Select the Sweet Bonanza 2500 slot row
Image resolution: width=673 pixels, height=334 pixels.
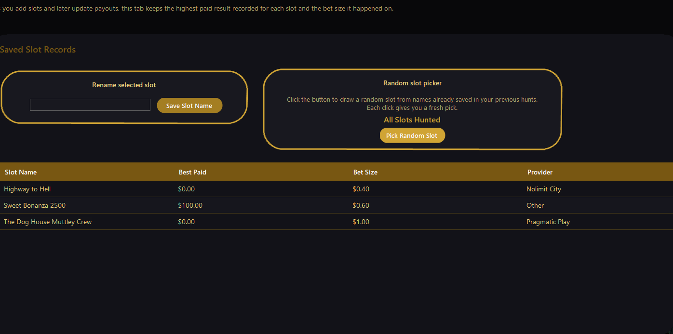[34, 205]
